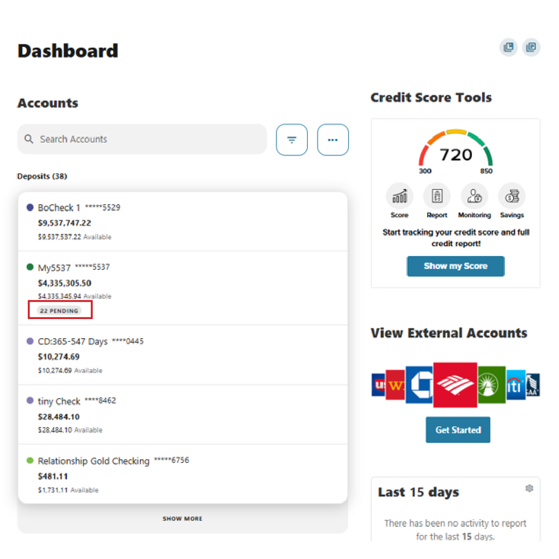Open the My5537 account
Screen dimensions: 559x559
(183, 288)
